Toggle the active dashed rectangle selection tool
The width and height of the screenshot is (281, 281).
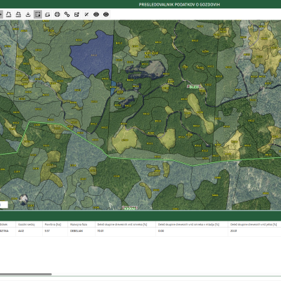point(38,15)
